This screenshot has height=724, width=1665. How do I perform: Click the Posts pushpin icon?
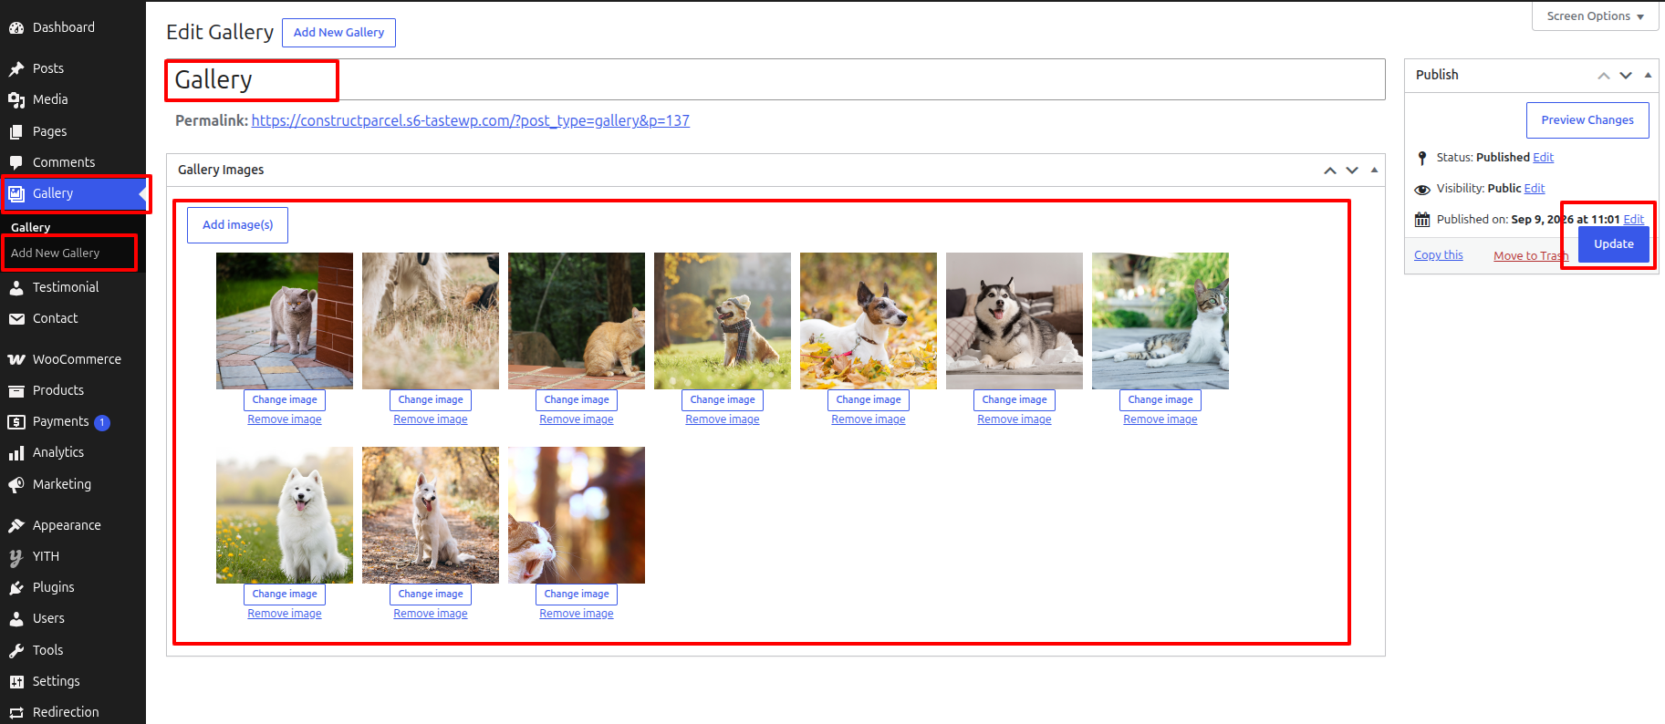[x=16, y=69]
